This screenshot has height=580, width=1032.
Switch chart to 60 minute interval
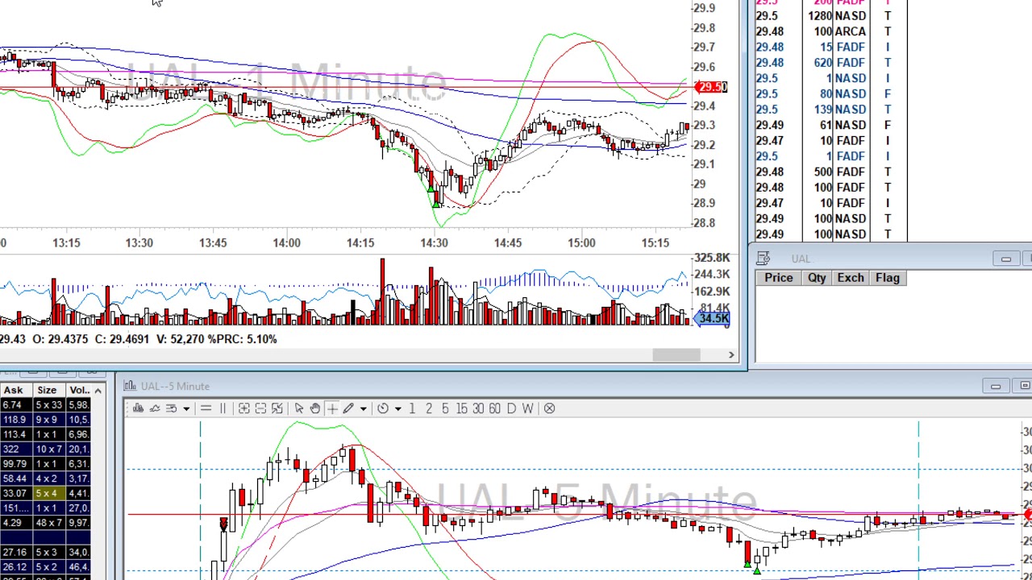click(x=494, y=408)
